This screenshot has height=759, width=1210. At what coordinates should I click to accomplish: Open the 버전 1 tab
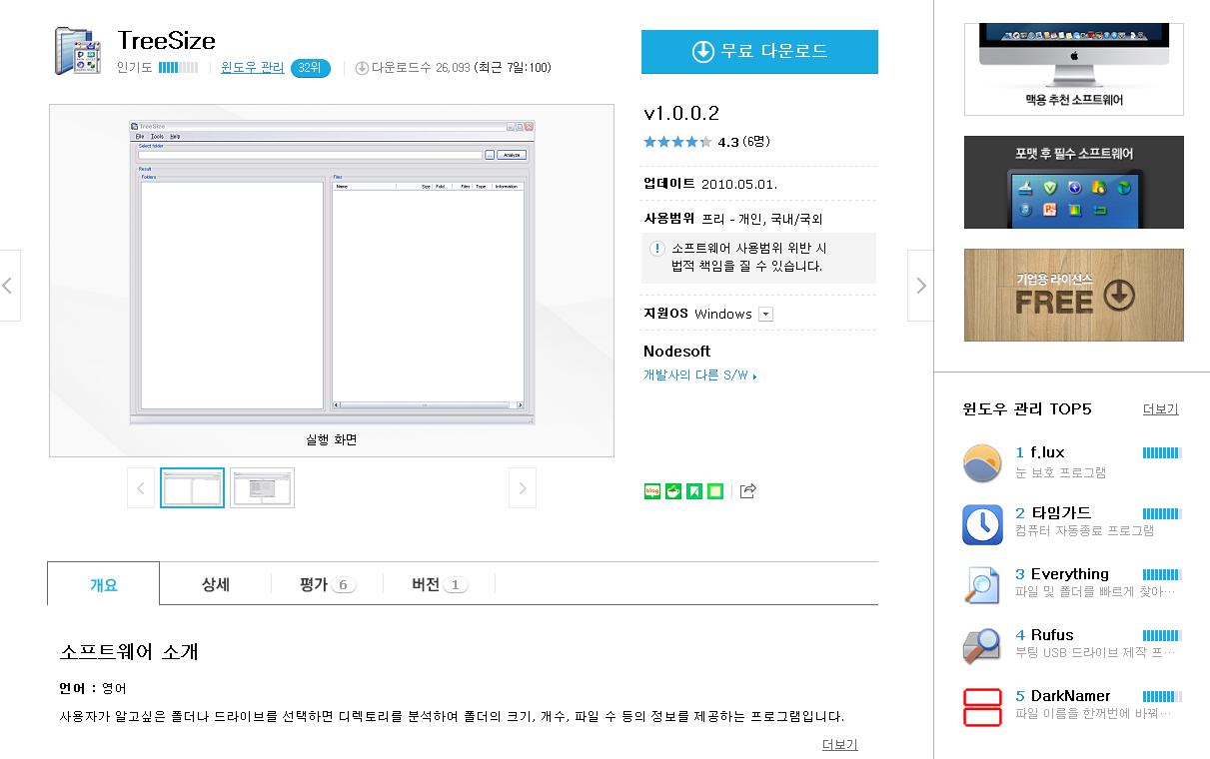coord(439,584)
